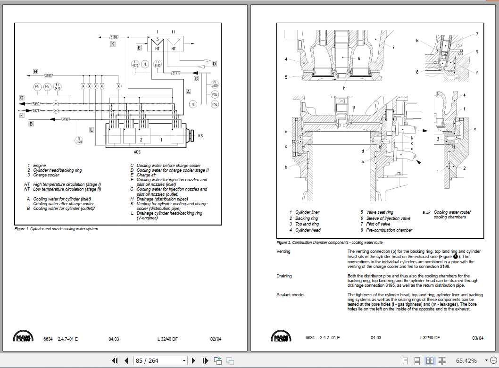Click the L 32/40 DF footer text

coord(430,338)
